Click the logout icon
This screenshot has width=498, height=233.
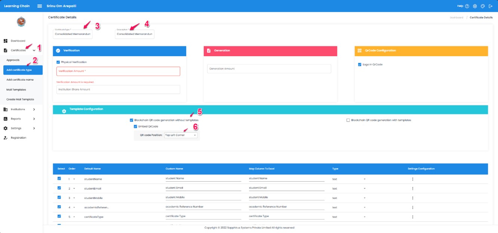[x=491, y=6]
